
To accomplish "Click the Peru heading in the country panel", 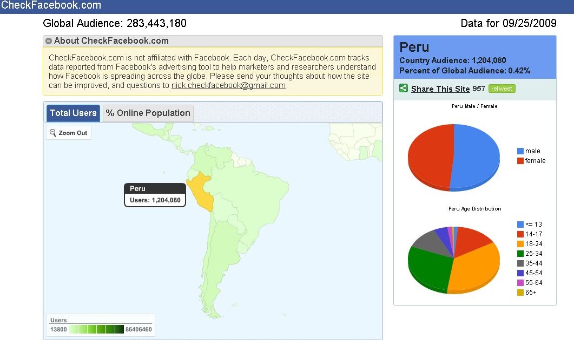I will [x=414, y=47].
